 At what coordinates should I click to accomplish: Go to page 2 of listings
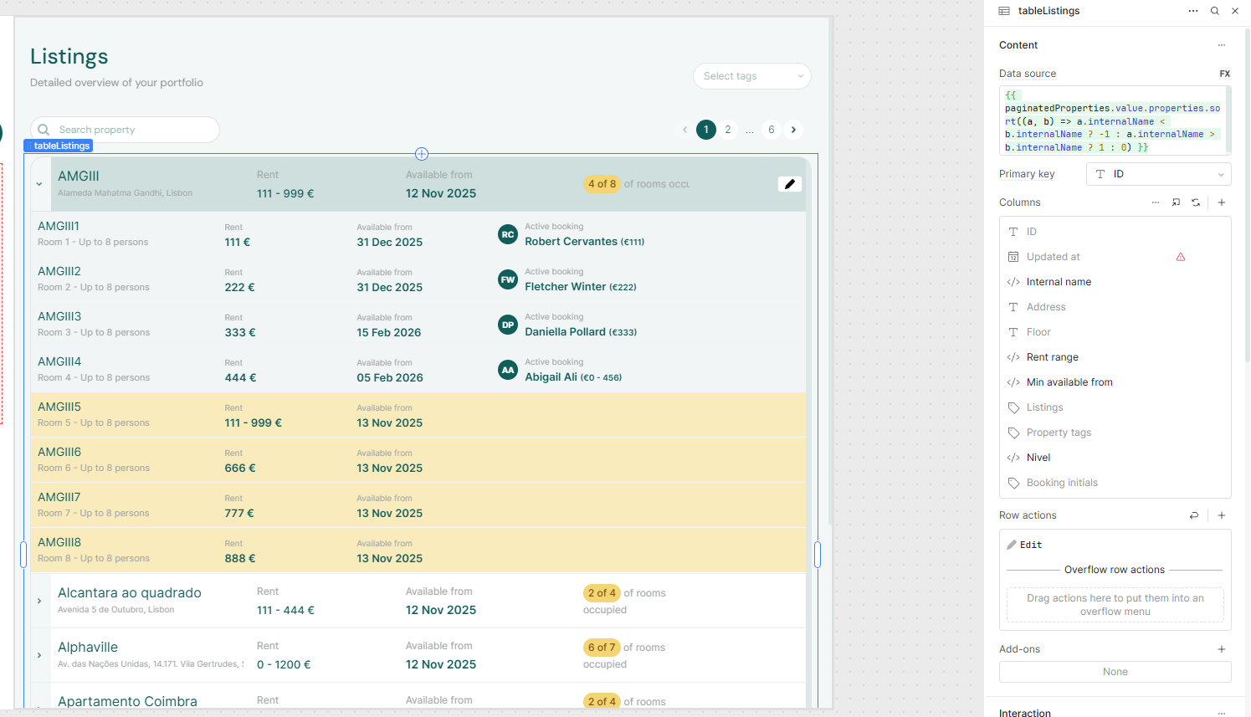click(727, 130)
